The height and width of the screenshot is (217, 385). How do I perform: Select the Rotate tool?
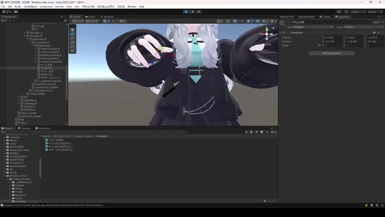coord(72,38)
